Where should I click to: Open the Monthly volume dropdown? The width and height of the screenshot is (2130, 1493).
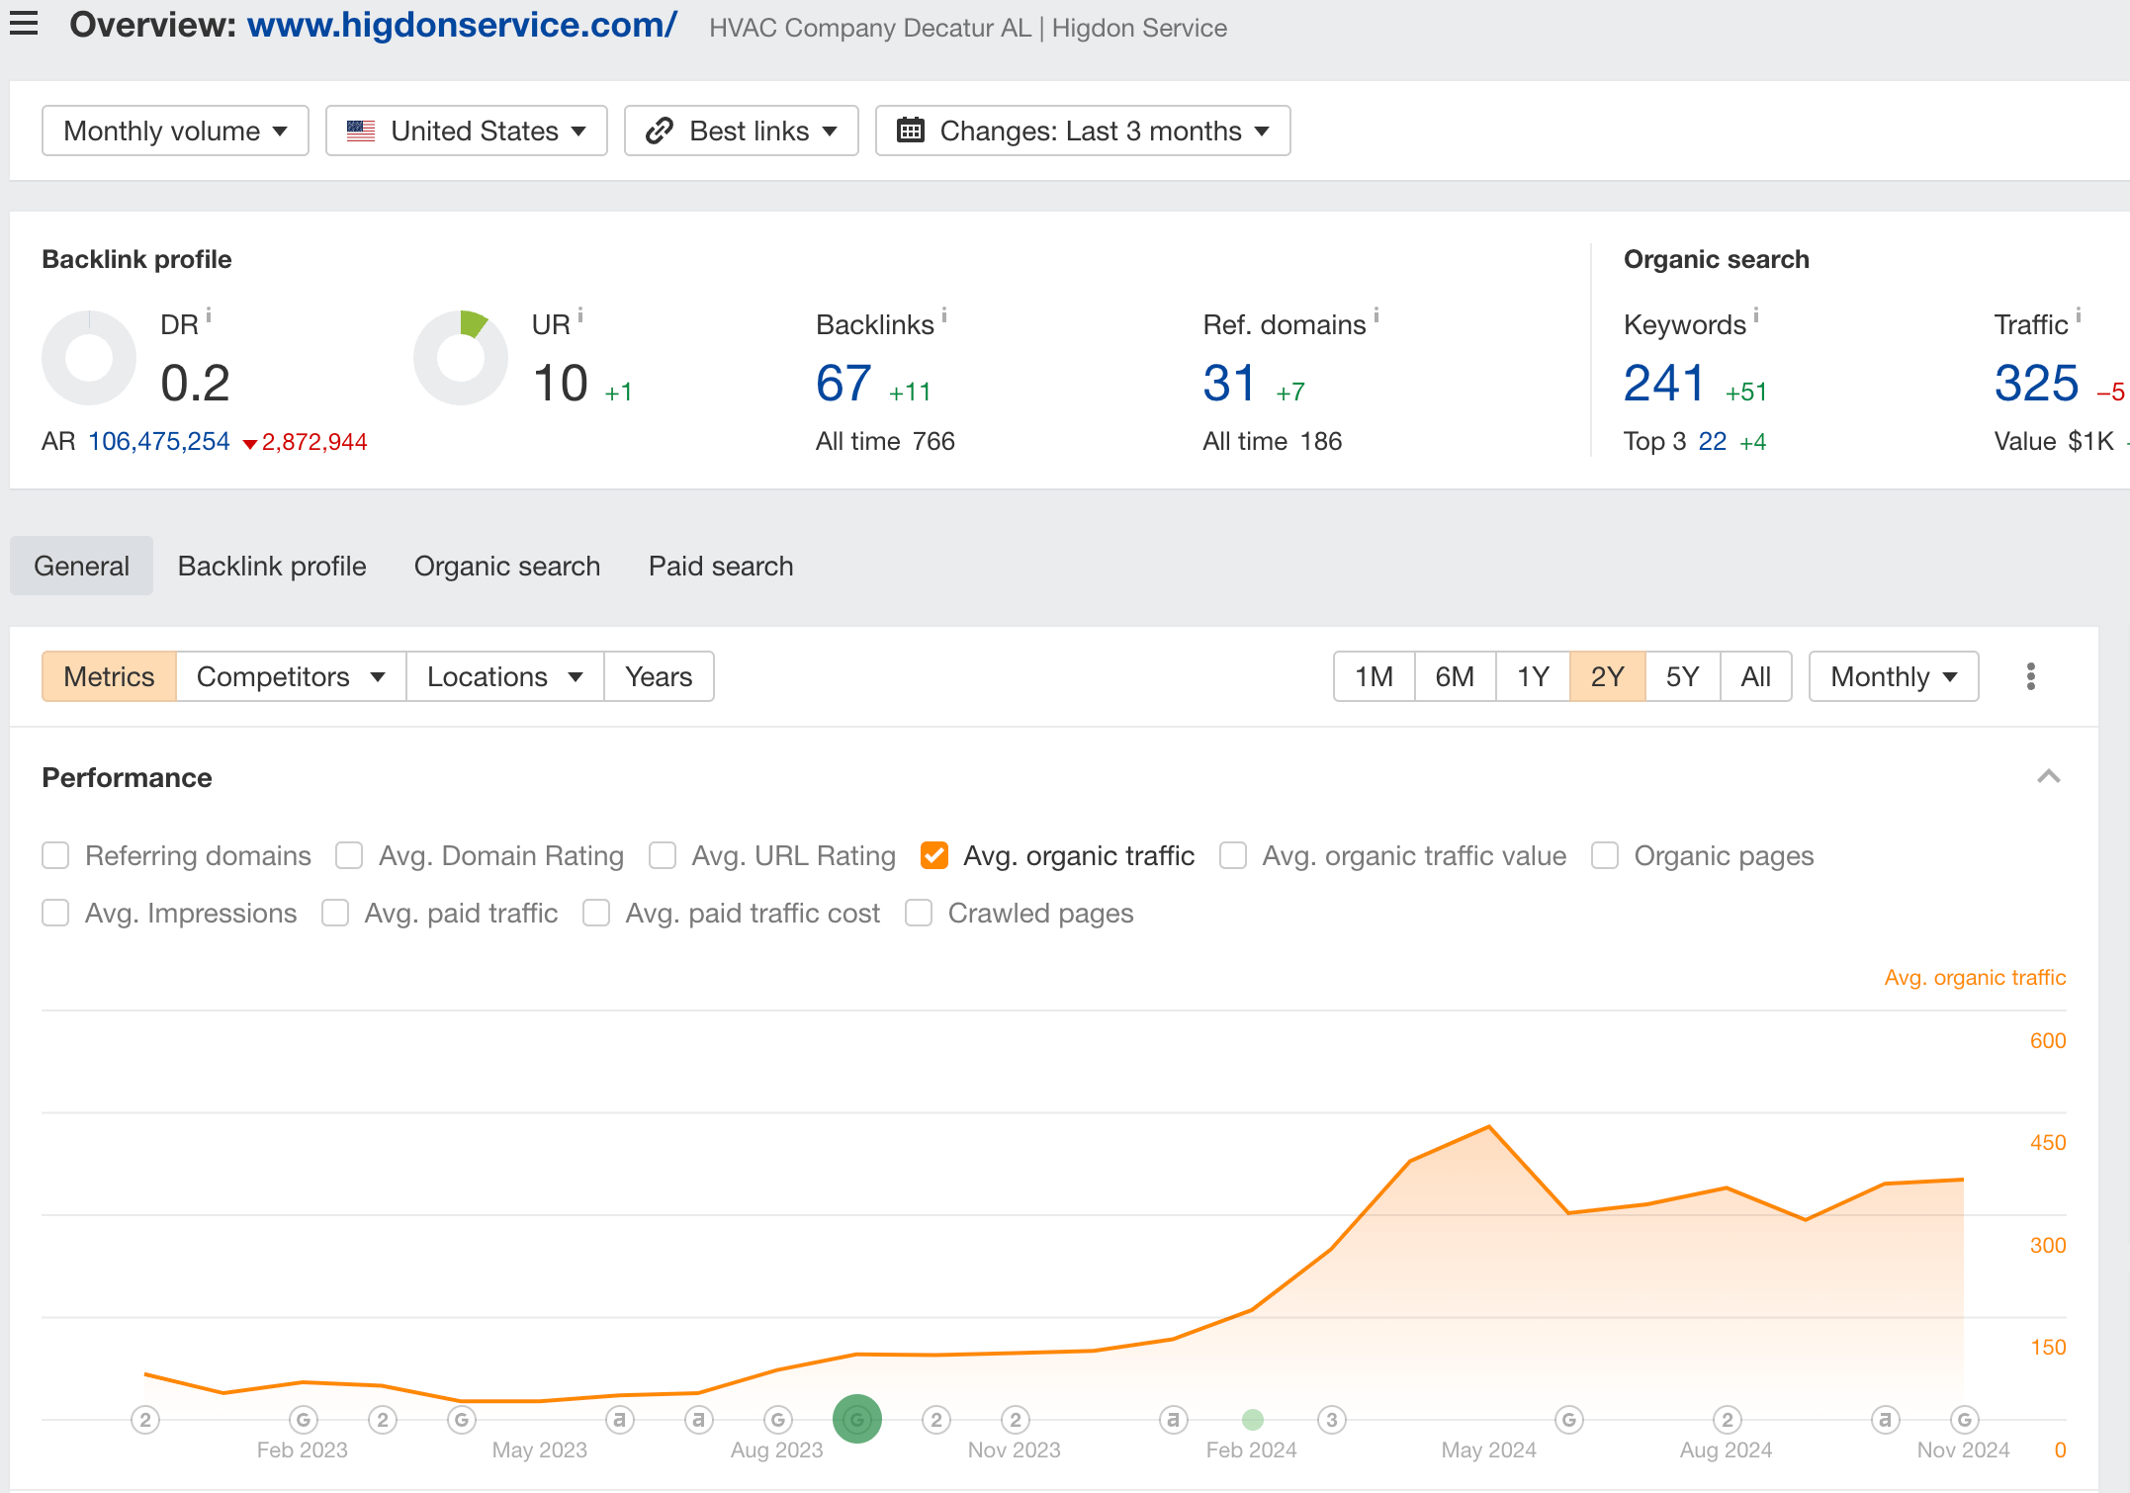tap(175, 131)
